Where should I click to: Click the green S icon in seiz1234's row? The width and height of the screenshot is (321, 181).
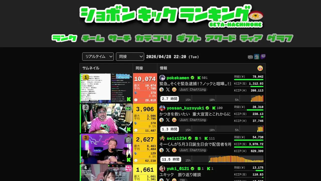pos(196,138)
